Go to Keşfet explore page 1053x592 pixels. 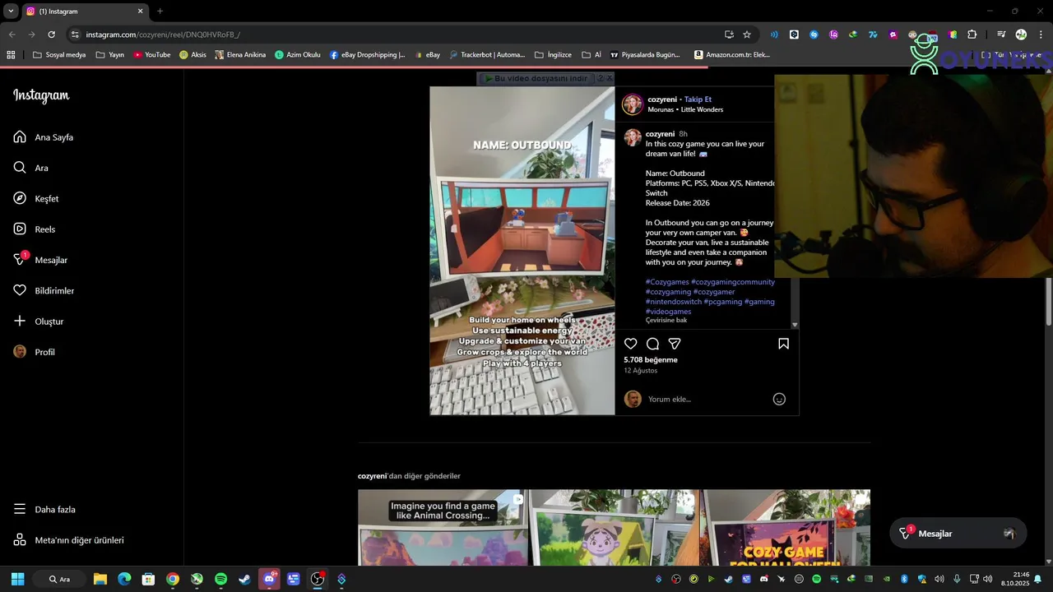36,199
